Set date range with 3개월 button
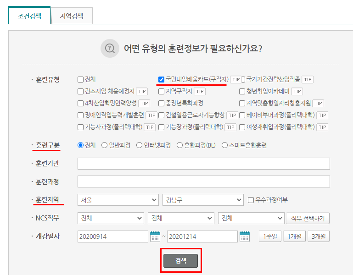 click(x=319, y=236)
